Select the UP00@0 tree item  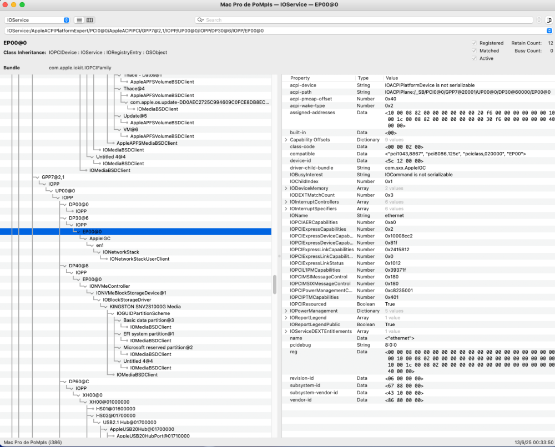[x=65, y=191]
